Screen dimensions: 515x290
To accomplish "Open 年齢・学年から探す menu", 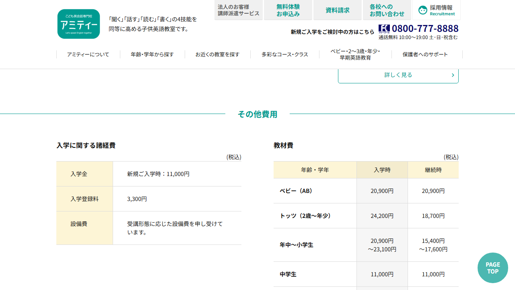I will point(152,54).
